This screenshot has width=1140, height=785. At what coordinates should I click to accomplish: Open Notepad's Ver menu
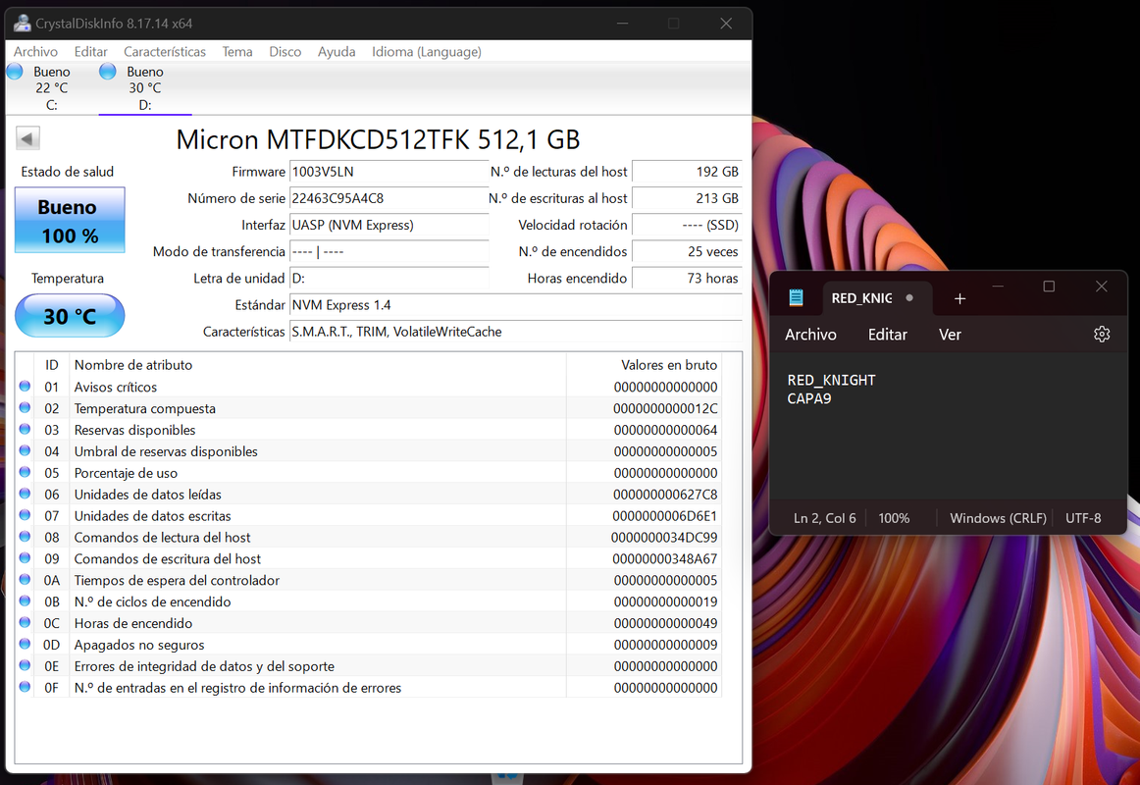click(950, 335)
